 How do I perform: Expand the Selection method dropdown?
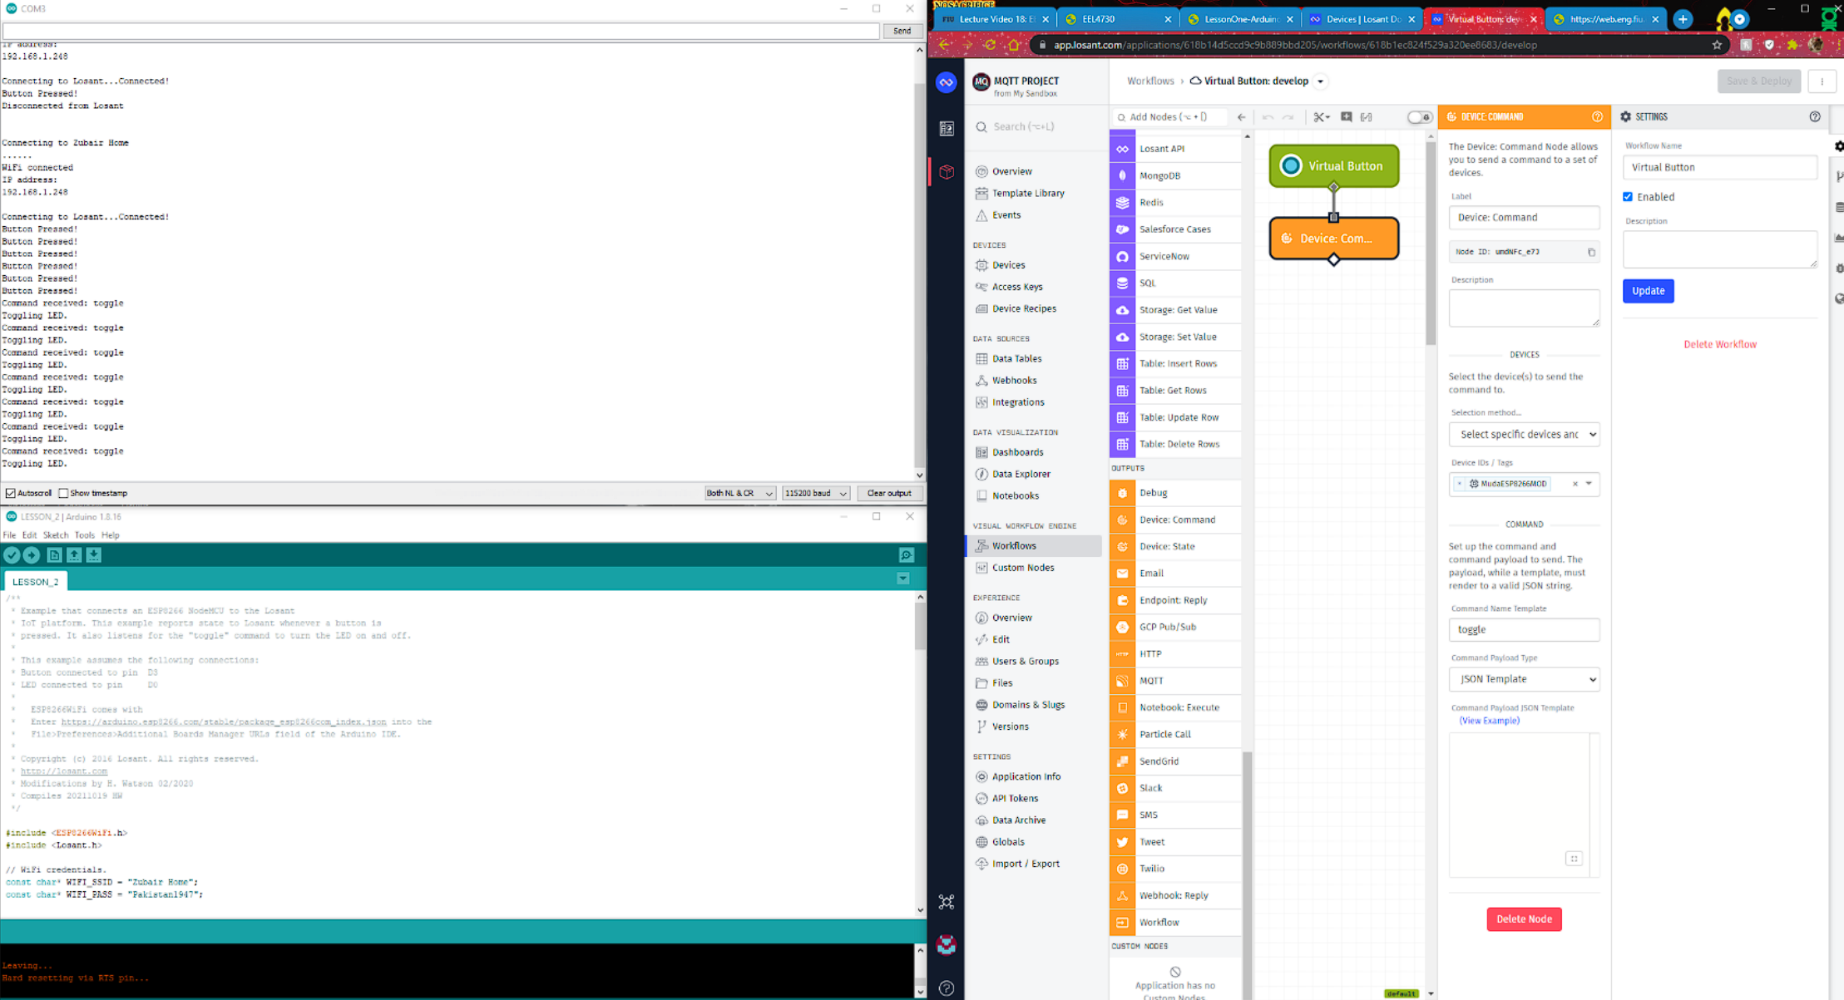pyautogui.click(x=1524, y=434)
